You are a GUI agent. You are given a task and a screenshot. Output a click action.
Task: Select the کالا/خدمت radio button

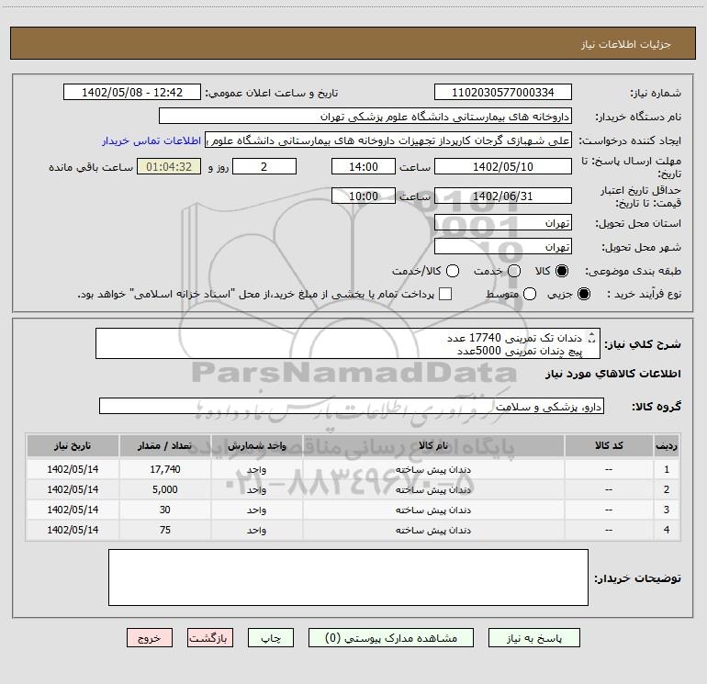(x=453, y=271)
